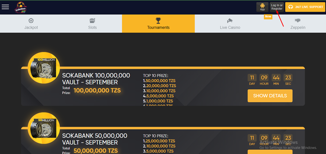Click the Zeppelin airship icon

(x=298, y=20)
